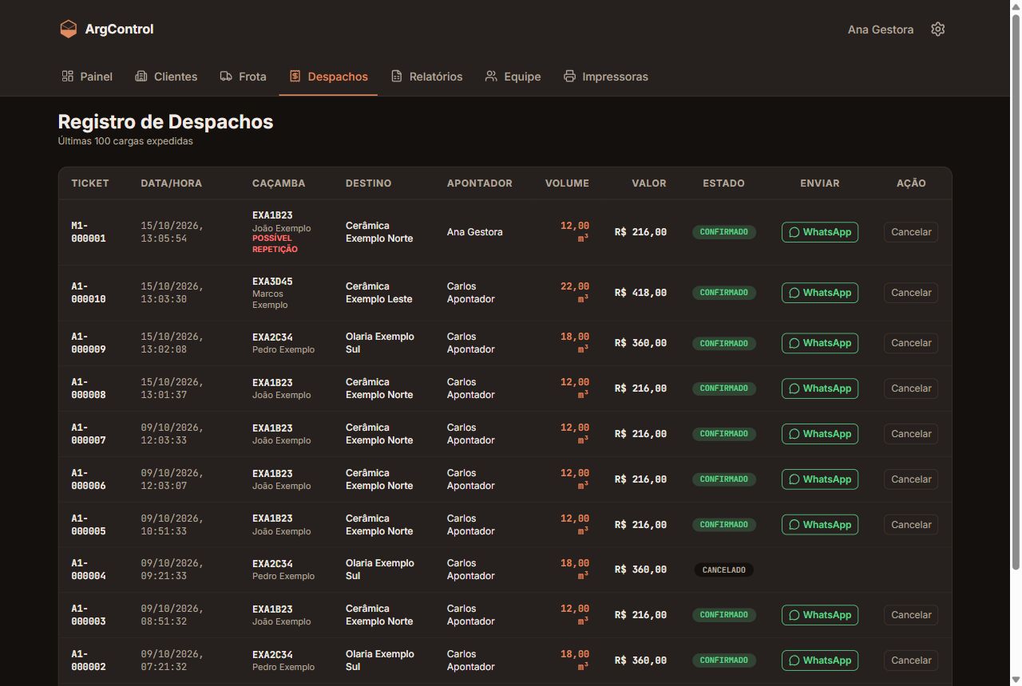Open the Painel tab
Viewport: 1022px width, 686px height.
[x=87, y=77]
